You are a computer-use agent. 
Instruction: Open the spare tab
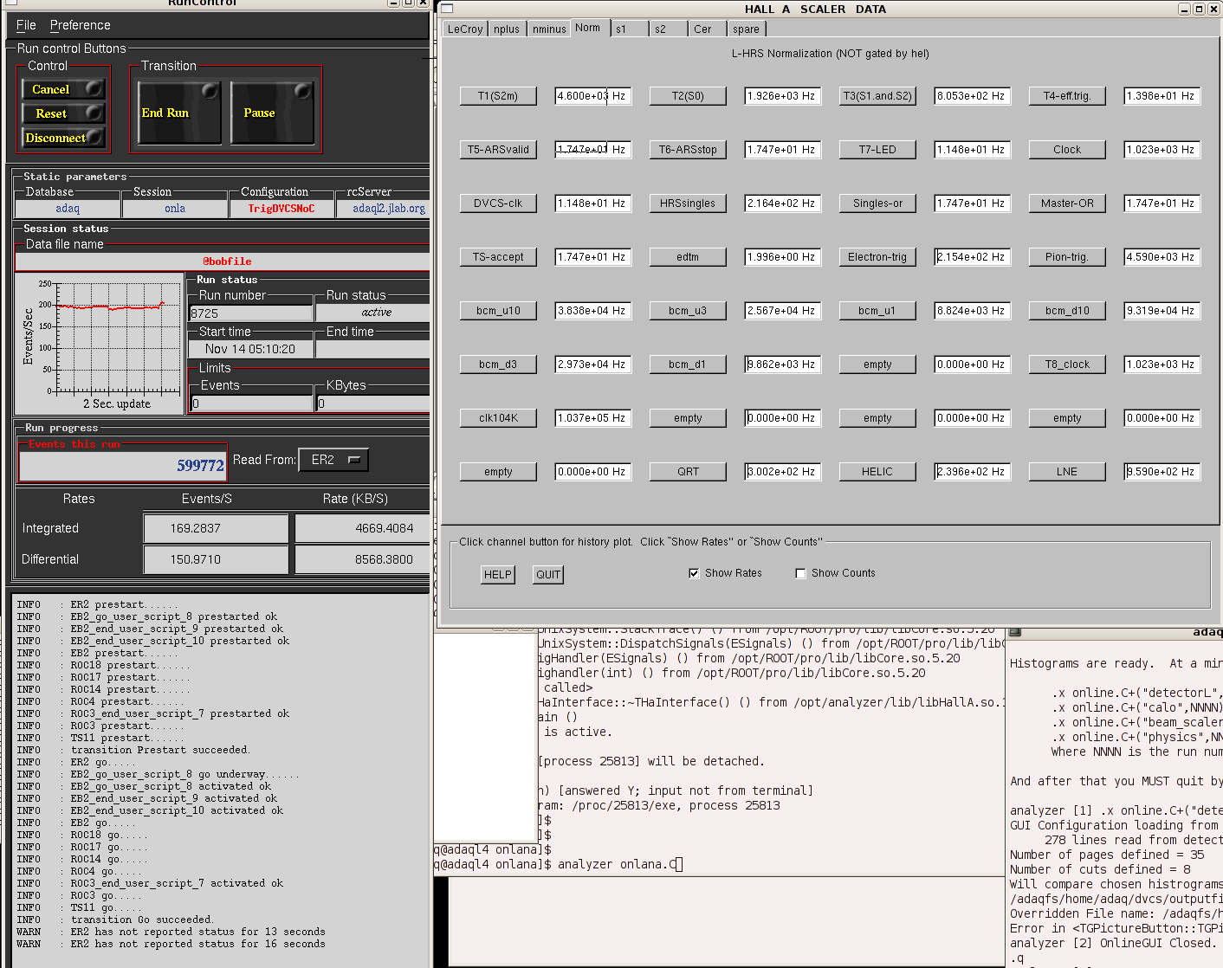click(747, 29)
